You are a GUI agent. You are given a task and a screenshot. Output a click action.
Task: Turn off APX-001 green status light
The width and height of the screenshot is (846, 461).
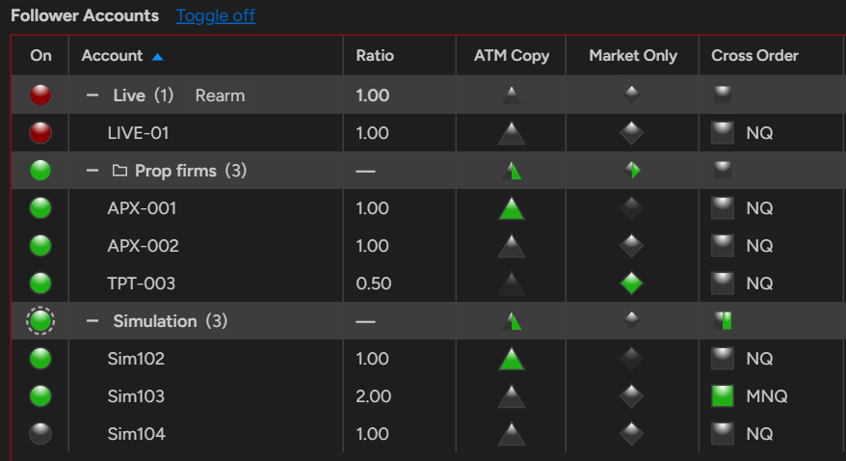tap(40, 207)
